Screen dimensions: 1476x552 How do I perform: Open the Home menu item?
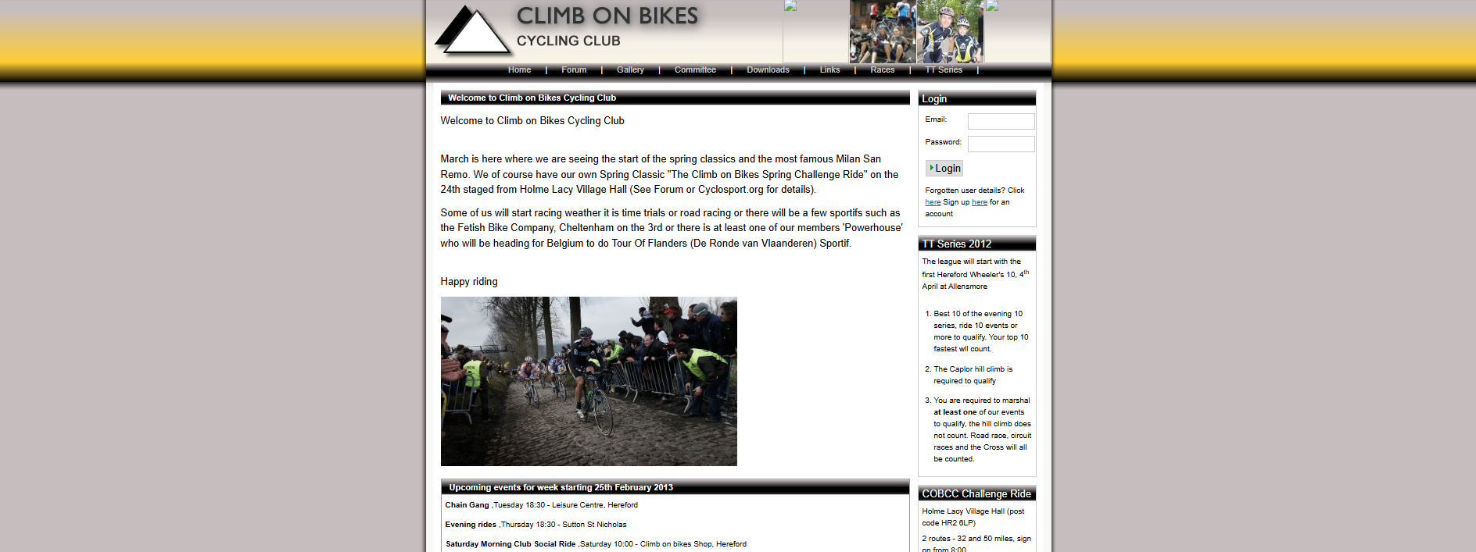point(519,69)
